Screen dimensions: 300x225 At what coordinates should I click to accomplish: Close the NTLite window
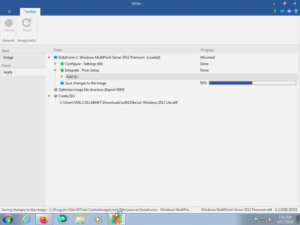point(295,4)
